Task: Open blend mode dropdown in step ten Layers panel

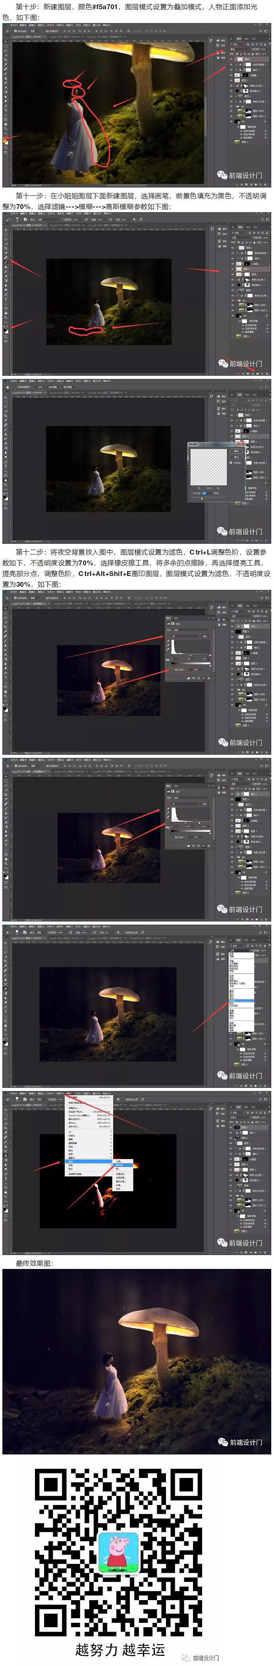Action: [x=239, y=49]
